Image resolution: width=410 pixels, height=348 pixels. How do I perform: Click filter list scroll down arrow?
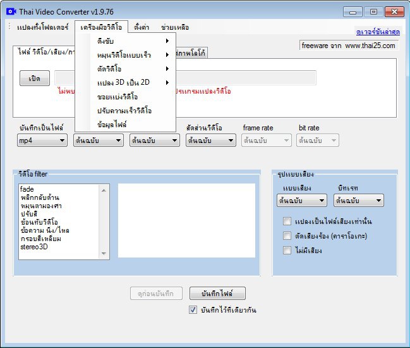click(104, 253)
